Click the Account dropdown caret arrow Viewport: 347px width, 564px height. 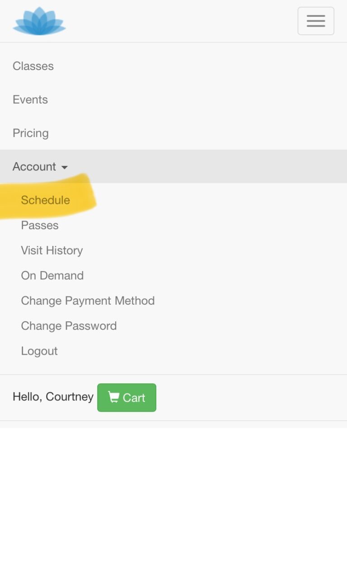(65, 167)
